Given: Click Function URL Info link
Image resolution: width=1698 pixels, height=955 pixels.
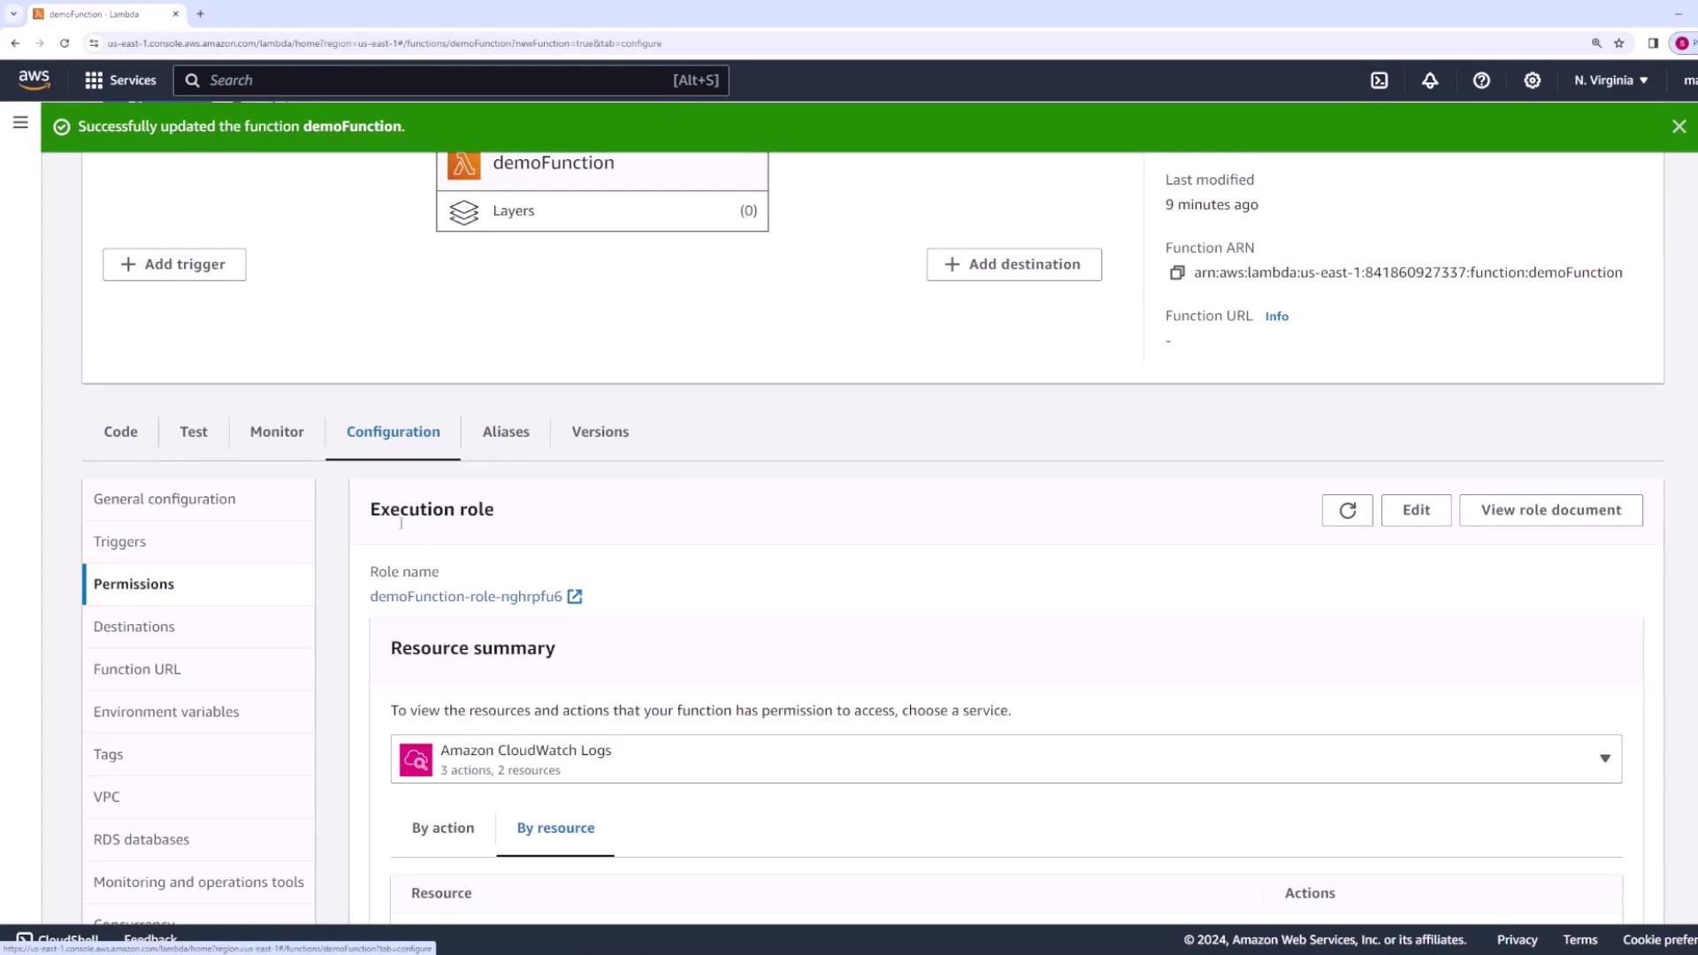Looking at the screenshot, I should (x=1276, y=317).
